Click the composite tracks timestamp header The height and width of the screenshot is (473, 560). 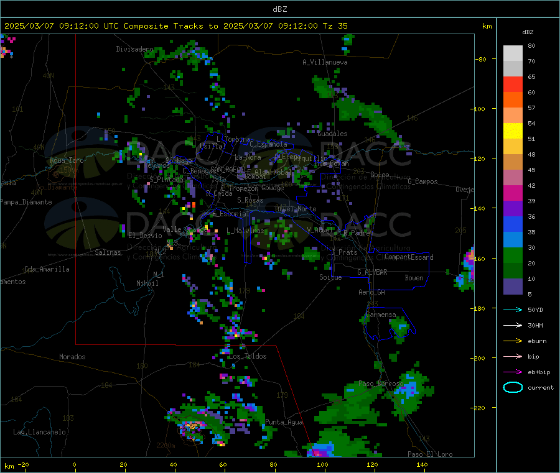[175, 26]
